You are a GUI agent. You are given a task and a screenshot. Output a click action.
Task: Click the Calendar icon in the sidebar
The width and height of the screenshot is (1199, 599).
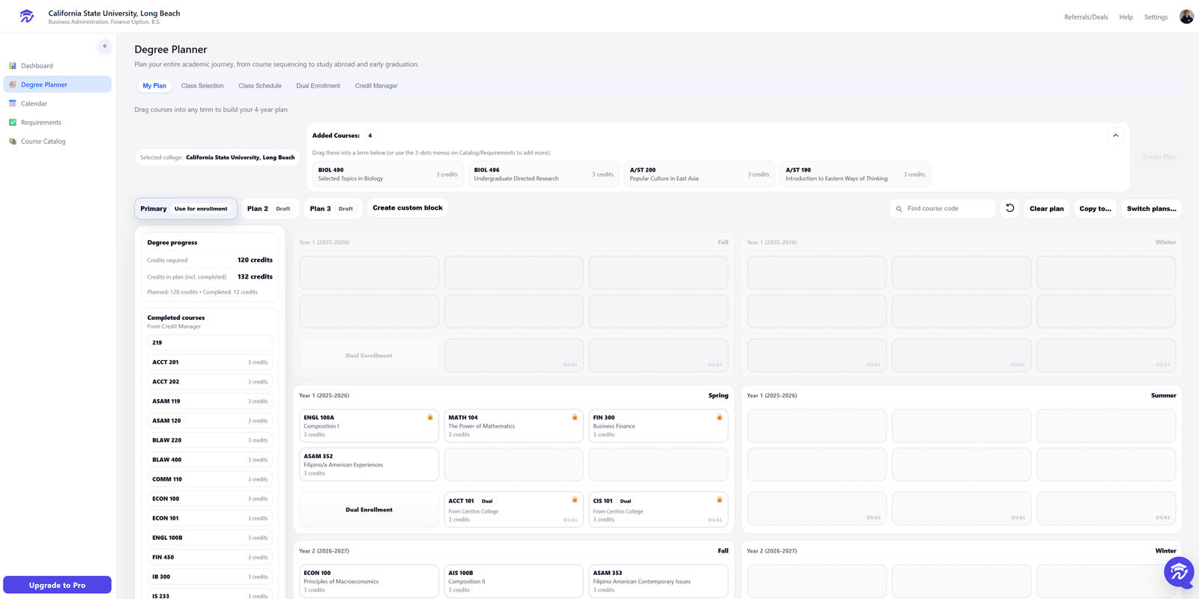[x=13, y=103]
